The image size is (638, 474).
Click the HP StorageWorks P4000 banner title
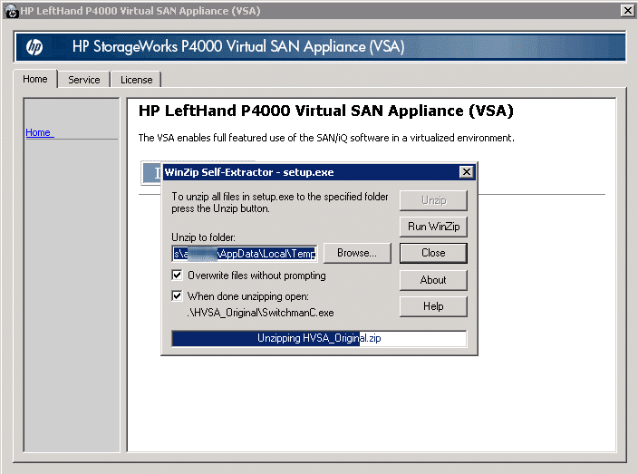[238, 47]
